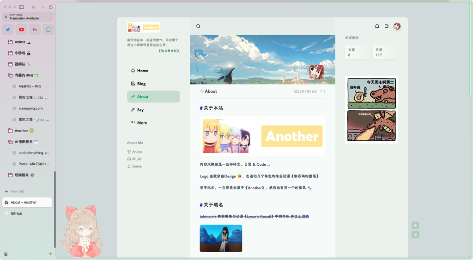The width and height of the screenshot is (473, 260).
Task: Open the pinned Gmail shortcut
Action: click(35, 30)
